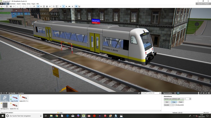Click the screenshot picture icon in toolbar
This screenshot has height=118, width=211.
pyautogui.click(x=79, y=6)
